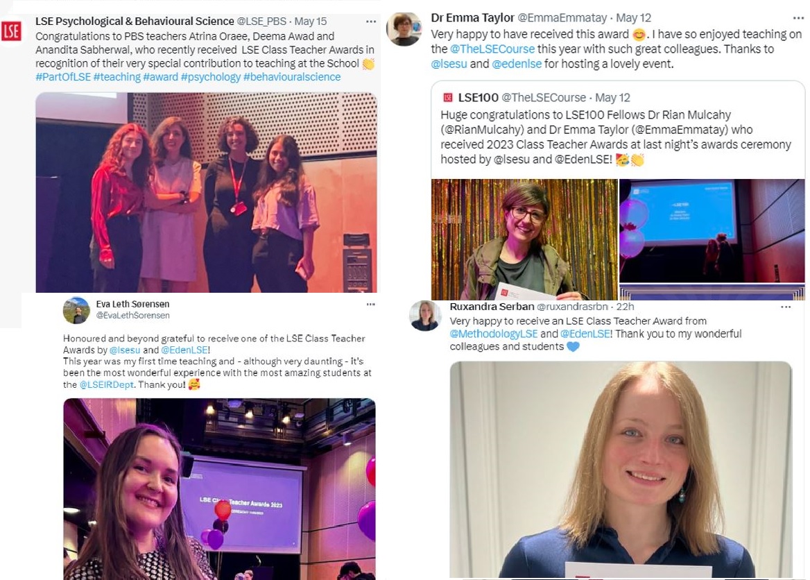
Task: Open the photo of woman with gold curtain
Action: click(x=524, y=239)
